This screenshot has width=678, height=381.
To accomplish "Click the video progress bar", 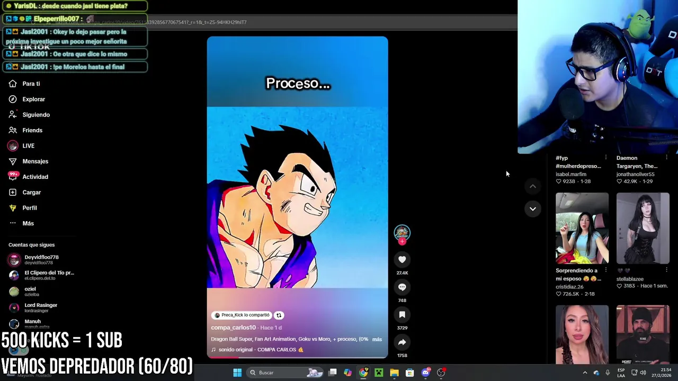I will (x=297, y=357).
